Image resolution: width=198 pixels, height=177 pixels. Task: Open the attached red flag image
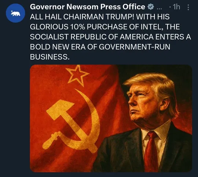111,118
